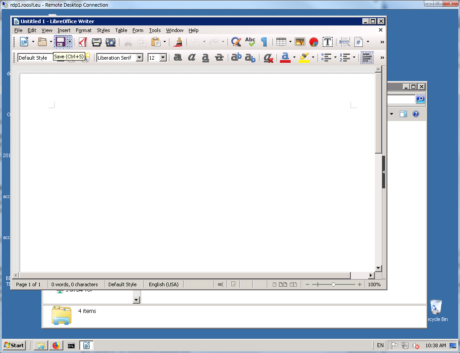This screenshot has height=353, width=460.
Task: Open the Insert menu
Action: point(64,30)
